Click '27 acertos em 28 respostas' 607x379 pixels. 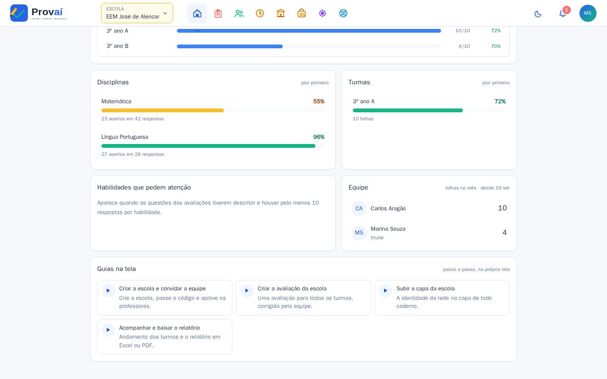coord(133,154)
